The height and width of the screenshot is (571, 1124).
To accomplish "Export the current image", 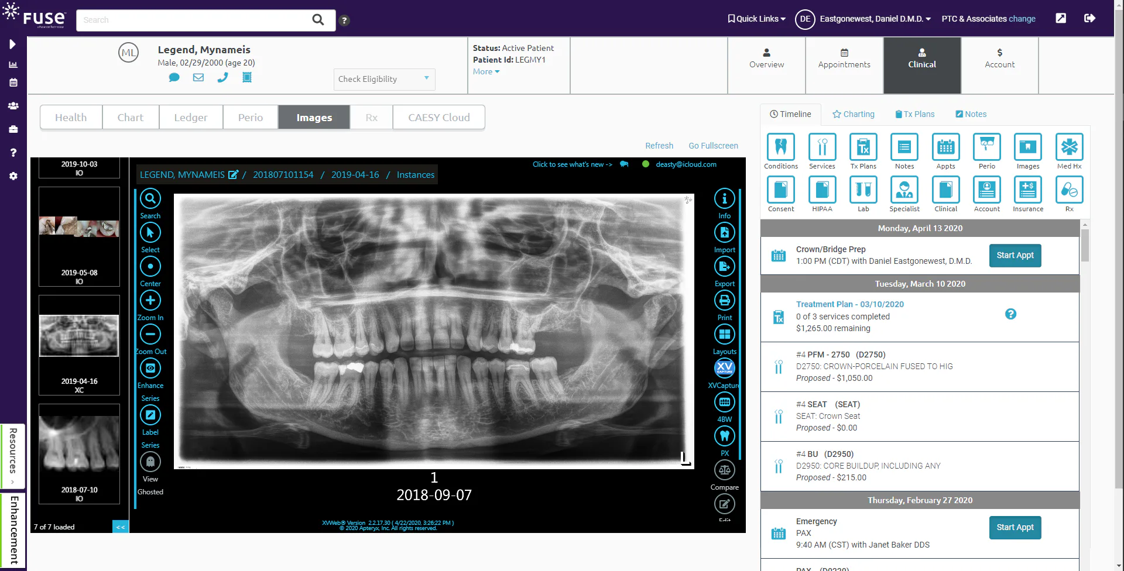I will pos(725,267).
